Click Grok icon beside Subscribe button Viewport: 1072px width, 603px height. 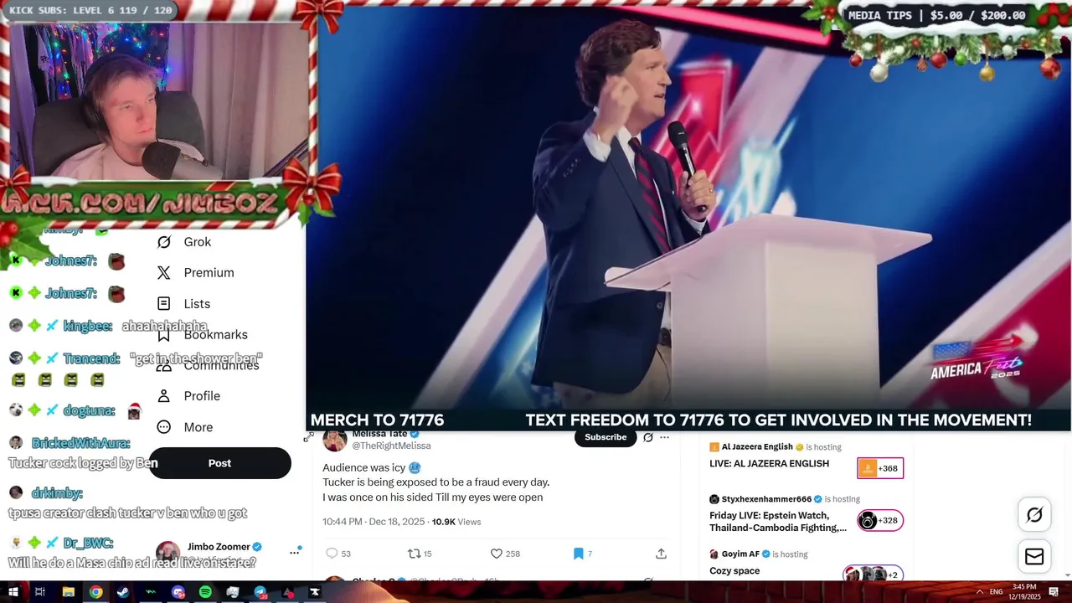[647, 437]
